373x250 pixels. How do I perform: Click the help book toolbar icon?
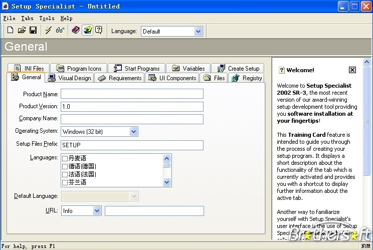coord(76,30)
